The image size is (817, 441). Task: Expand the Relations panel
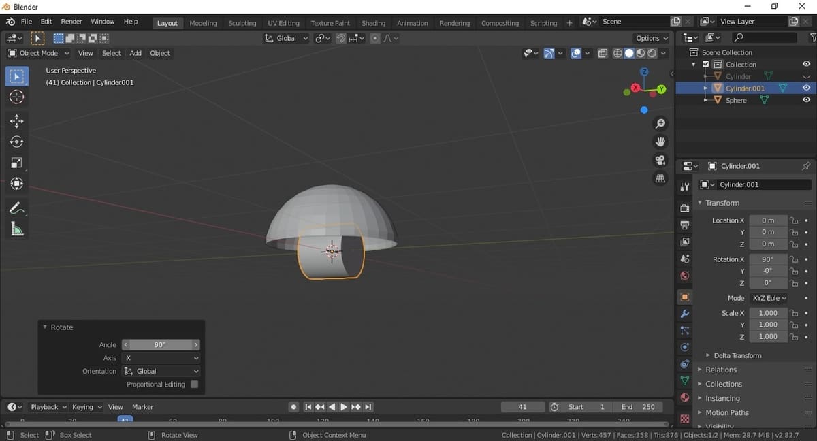point(721,370)
